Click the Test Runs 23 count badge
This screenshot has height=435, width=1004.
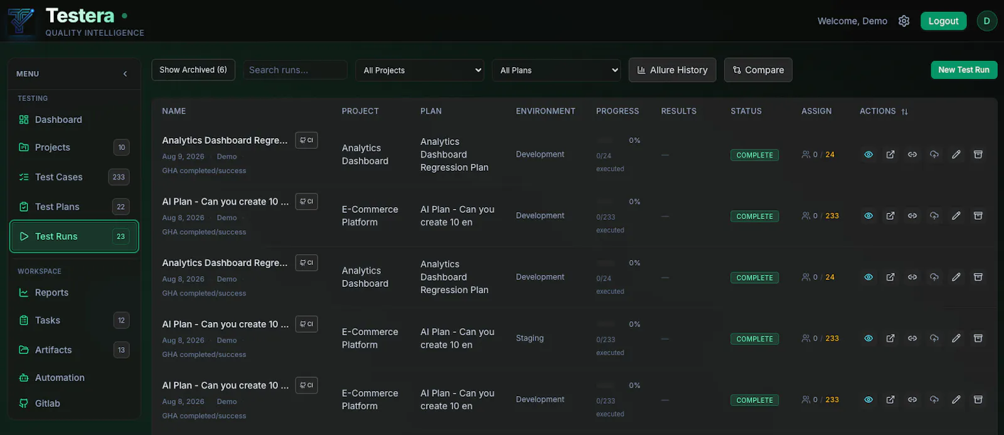pyautogui.click(x=120, y=237)
